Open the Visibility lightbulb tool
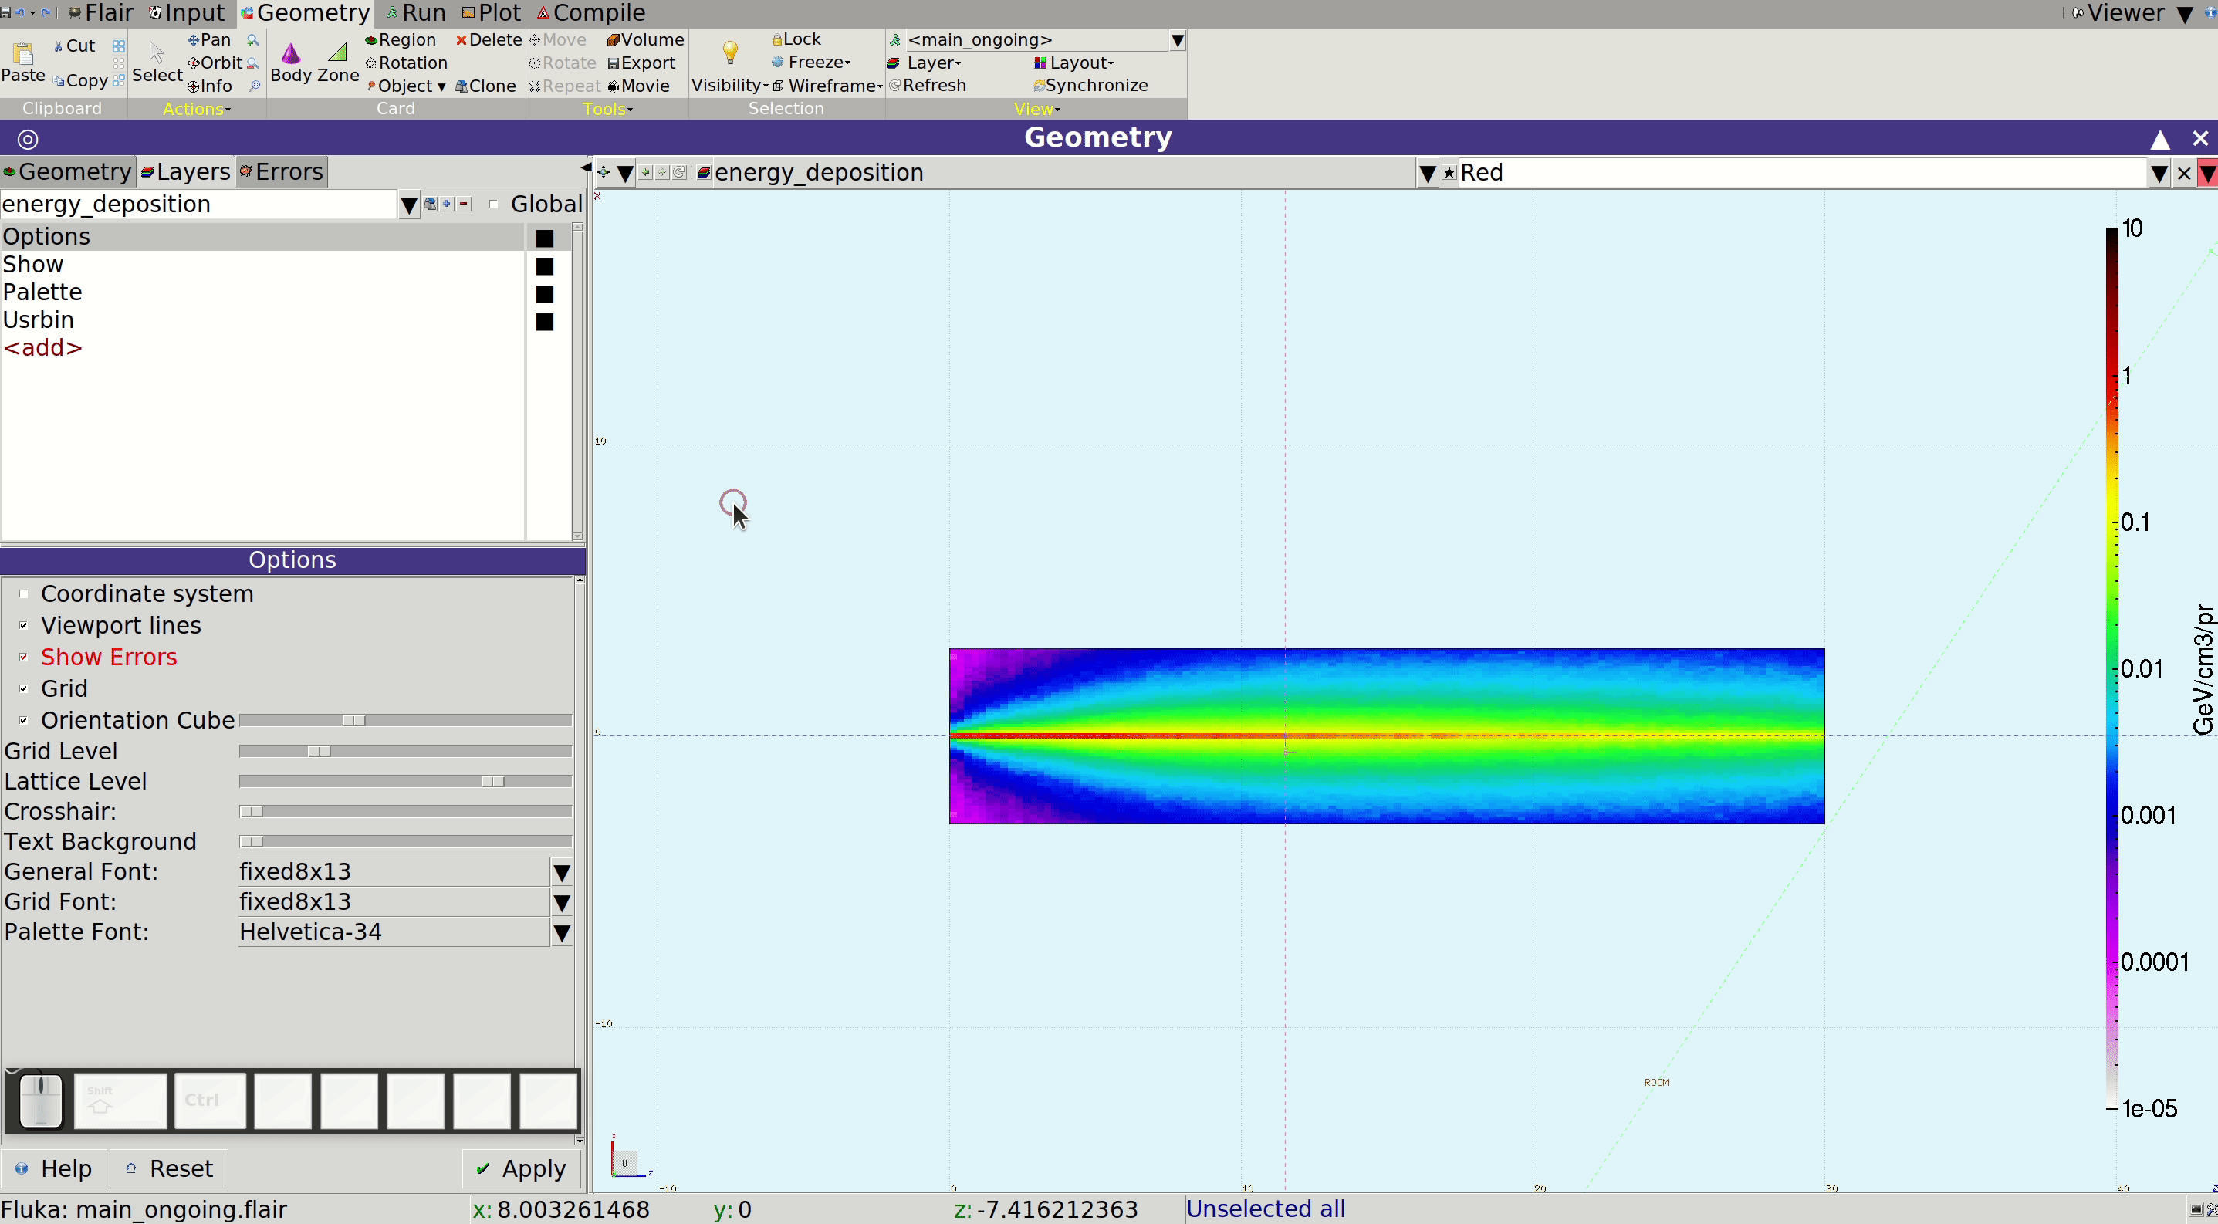This screenshot has width=2218, height=1224. pyautogui.click(x=730, y=53)
